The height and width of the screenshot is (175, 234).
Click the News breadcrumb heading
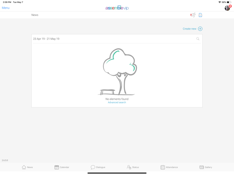point(35,15)
